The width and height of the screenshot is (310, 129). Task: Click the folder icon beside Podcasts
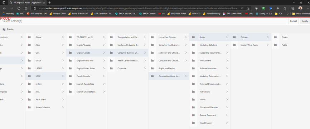[234, 37]
